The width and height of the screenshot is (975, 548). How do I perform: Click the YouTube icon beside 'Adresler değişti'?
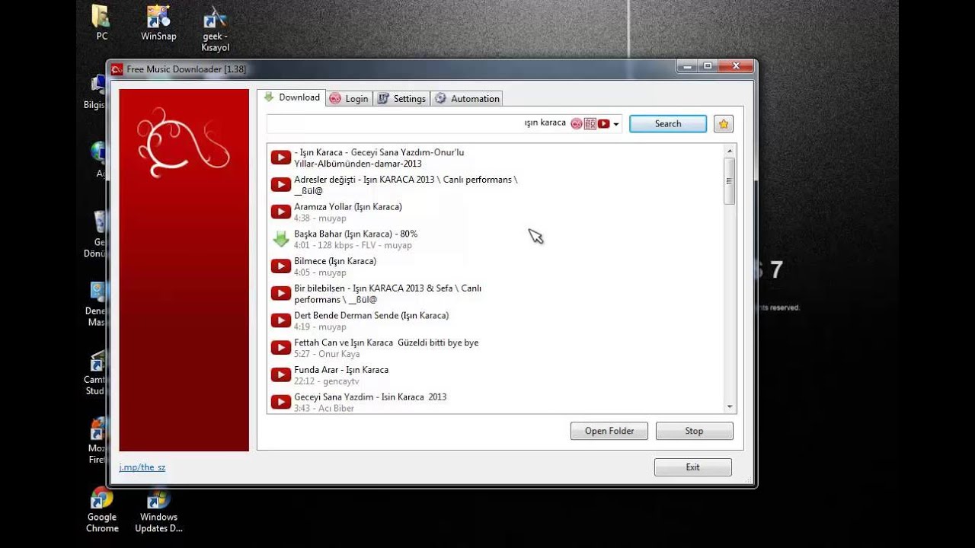coord(281,184)
